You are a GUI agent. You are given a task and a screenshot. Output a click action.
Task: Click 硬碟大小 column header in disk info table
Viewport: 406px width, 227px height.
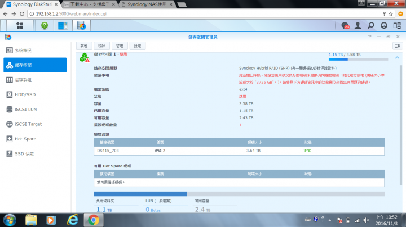click(x=255, y=142)
